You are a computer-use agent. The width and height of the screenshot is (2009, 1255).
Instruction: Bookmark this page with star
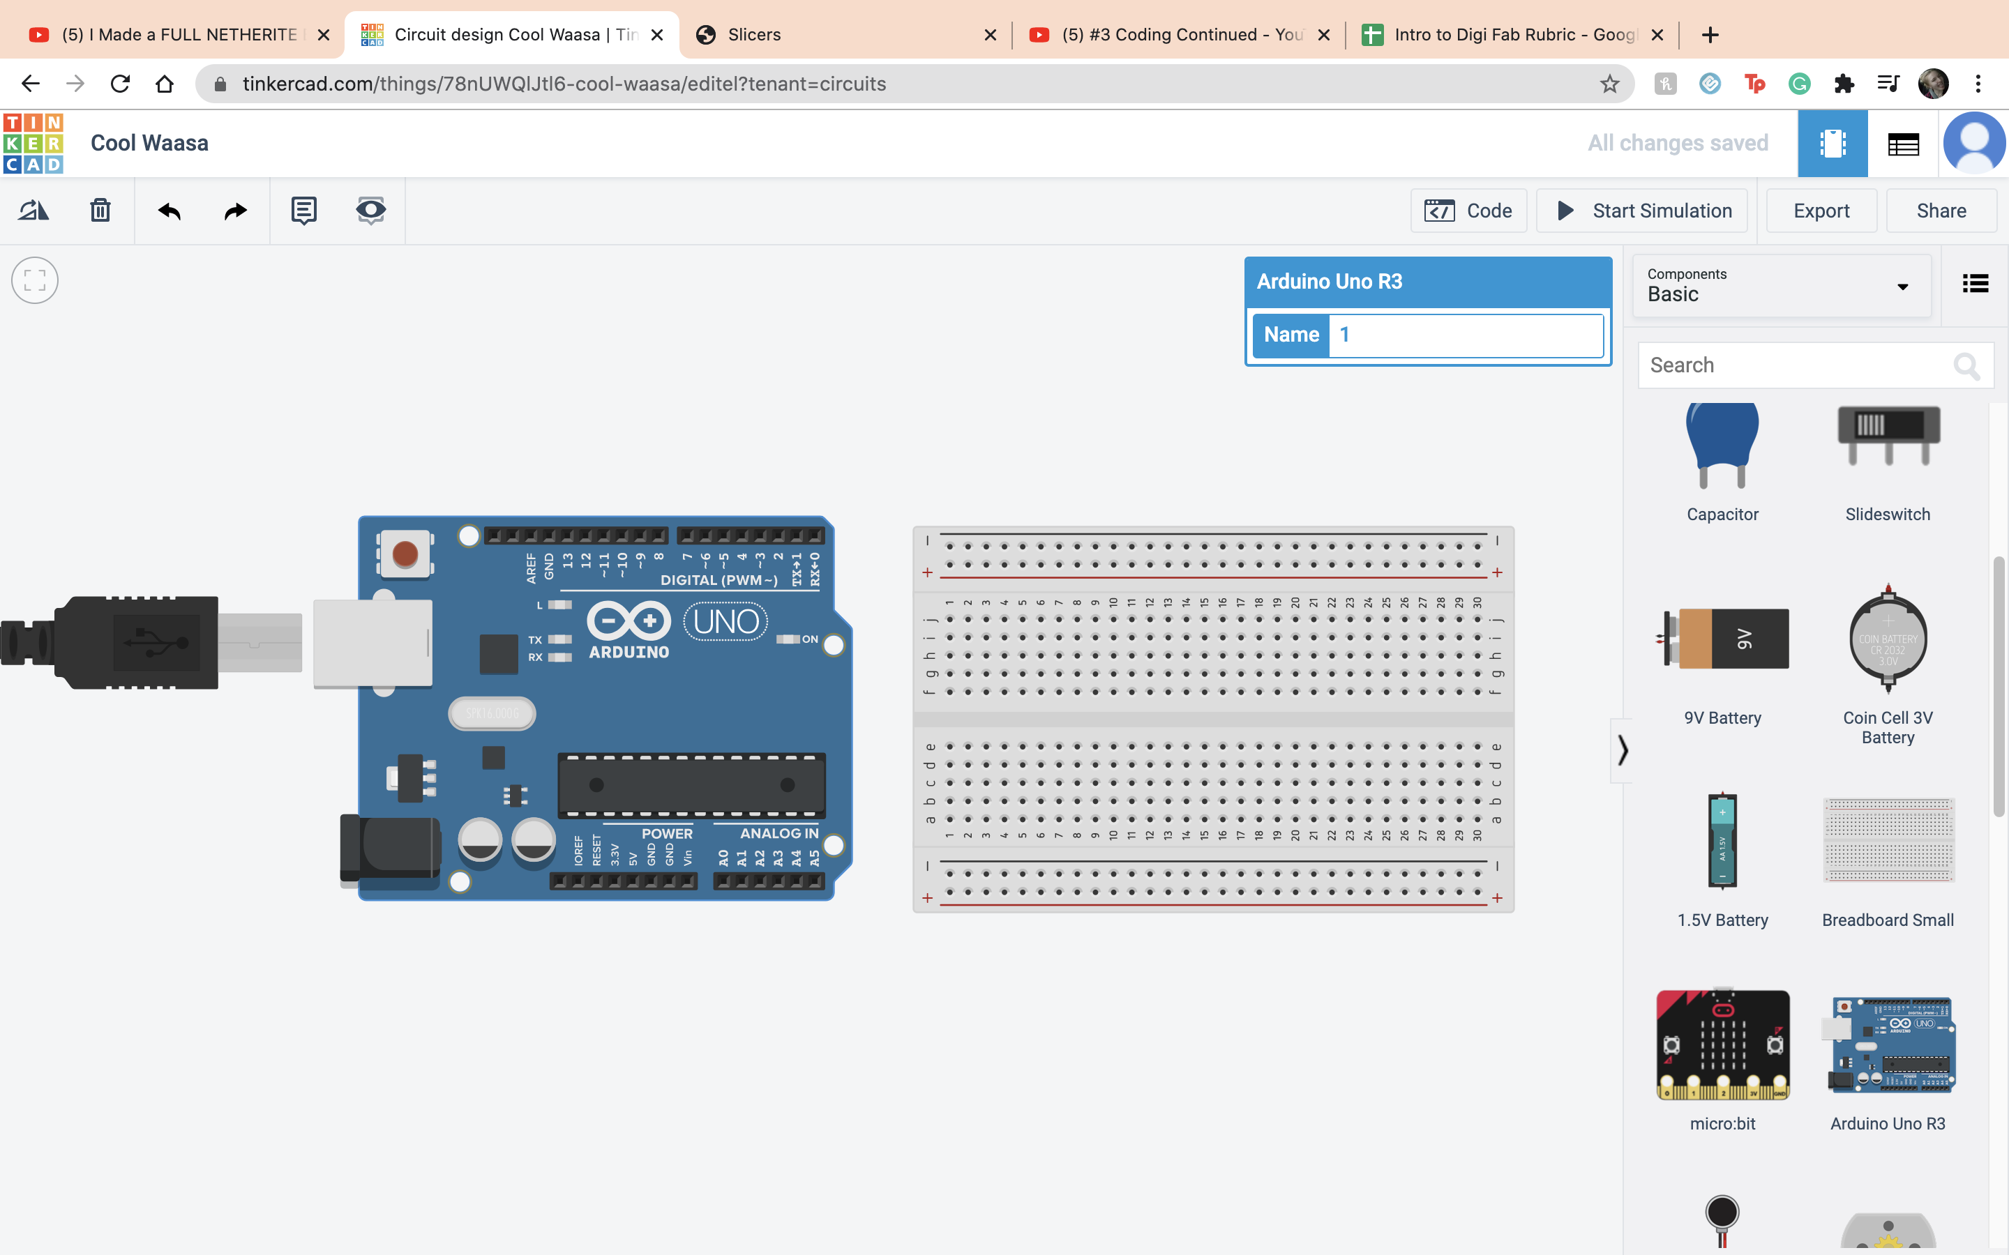1609,84
